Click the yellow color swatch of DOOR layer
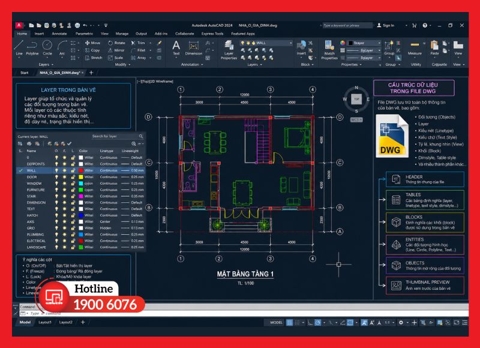The height and width of the screenshot is (348, 480). click(x=81, y=177)
